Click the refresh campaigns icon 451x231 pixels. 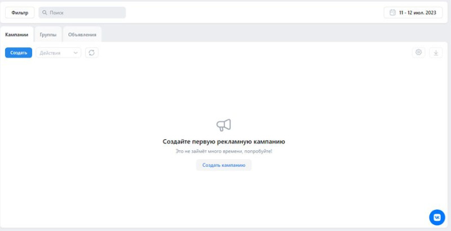92,52
